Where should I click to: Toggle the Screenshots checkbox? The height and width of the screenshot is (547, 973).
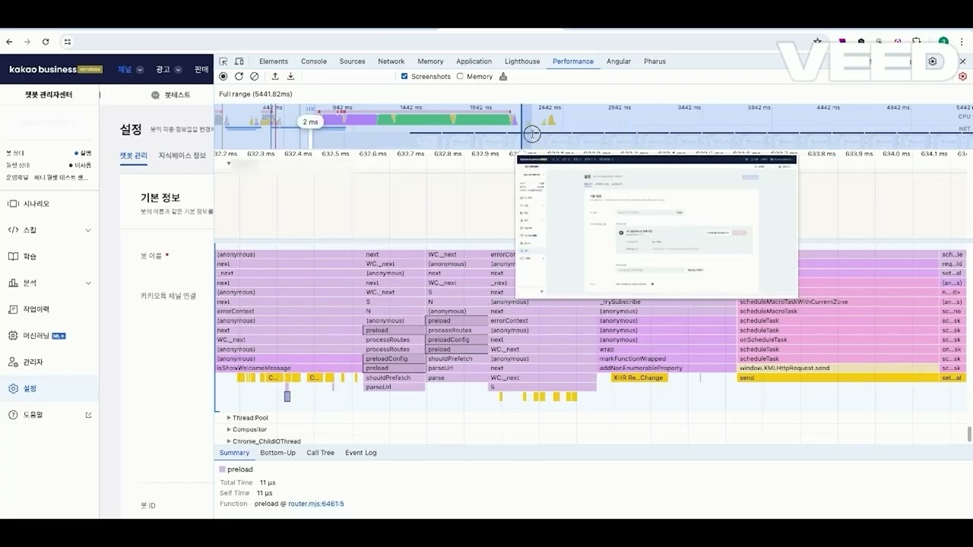pos(404,77)
